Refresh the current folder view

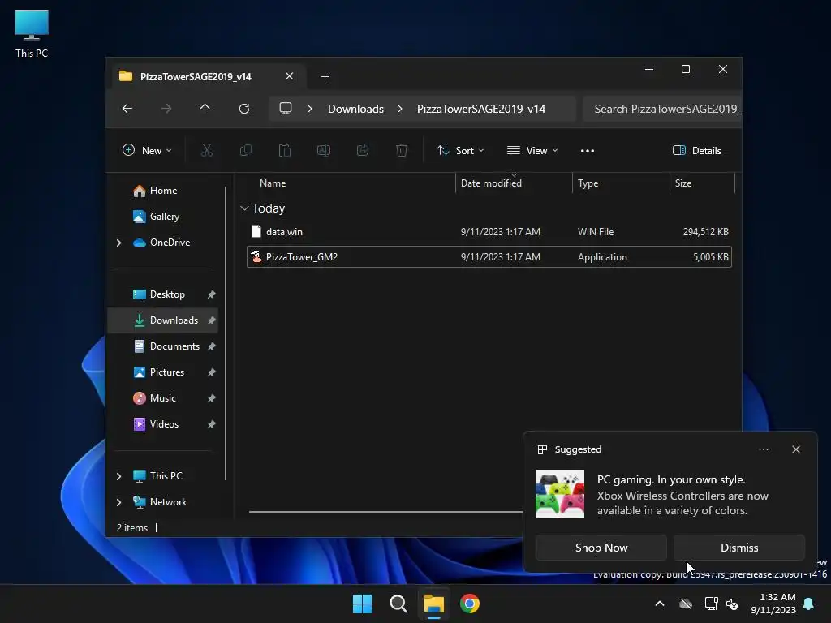pos(244,109)
